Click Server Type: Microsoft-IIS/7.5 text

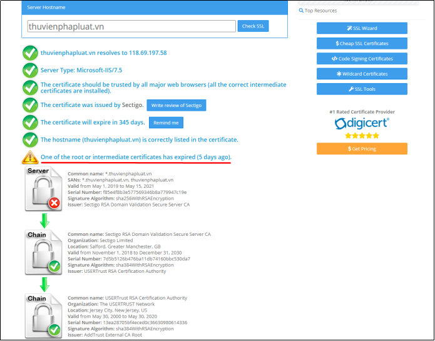point(81,70)
